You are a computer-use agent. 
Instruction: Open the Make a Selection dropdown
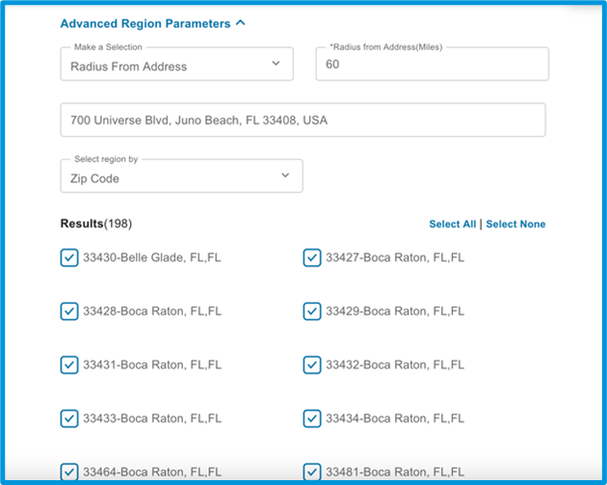pos(177,65)
